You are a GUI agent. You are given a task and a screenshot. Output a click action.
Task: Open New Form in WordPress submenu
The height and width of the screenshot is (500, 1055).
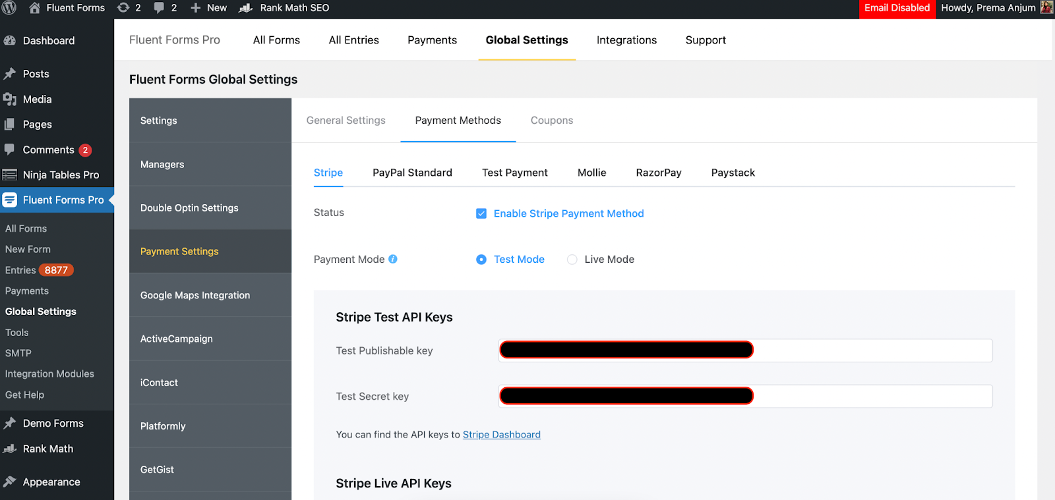28,249
